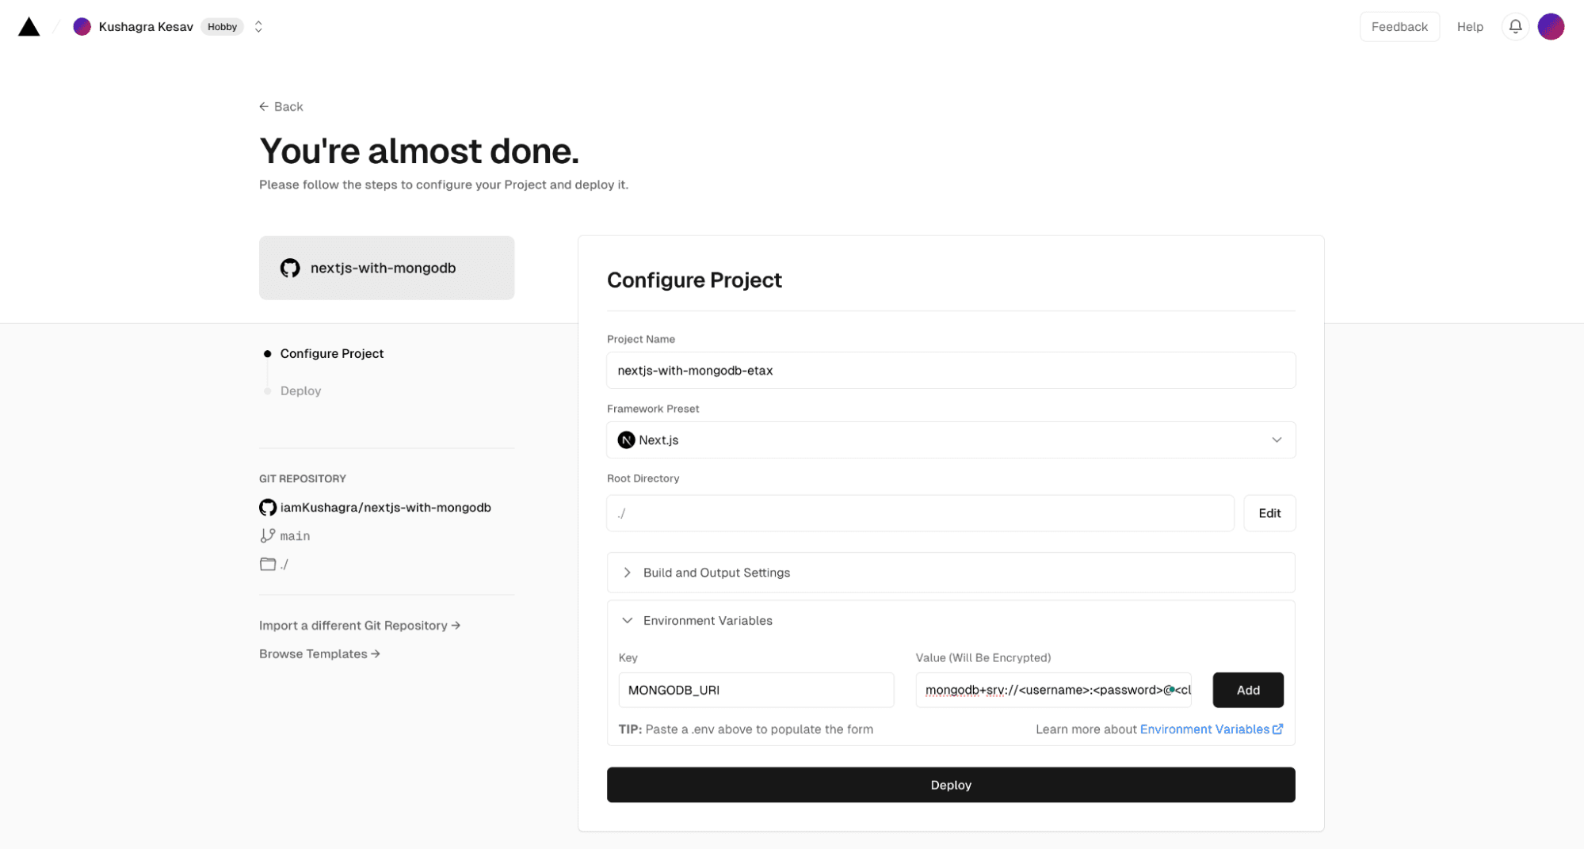
Task: Click the GitHub icon beside iamKushagra/nextjs-with-mongodb
Action: (x=268, y=508)
